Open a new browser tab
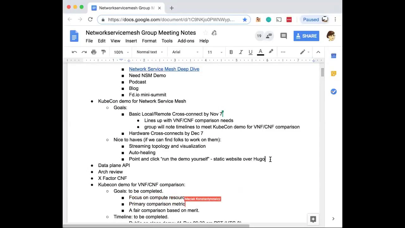This screenshot has height=228, width=405. coord(172,8)
